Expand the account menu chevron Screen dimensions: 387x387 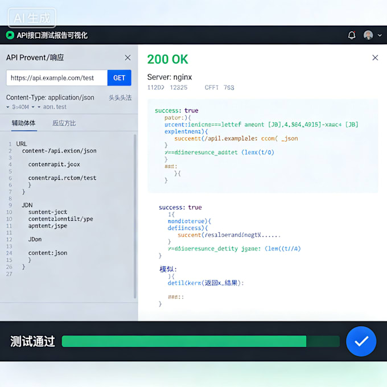(x=380, y=35)
